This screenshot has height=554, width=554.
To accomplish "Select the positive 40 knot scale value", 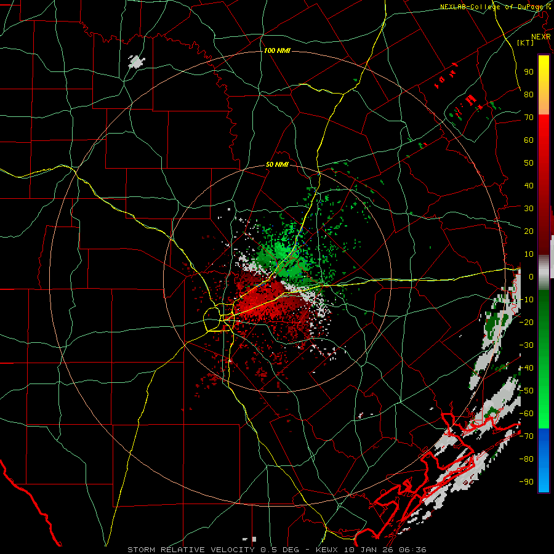I will click(x=529, y=185).
